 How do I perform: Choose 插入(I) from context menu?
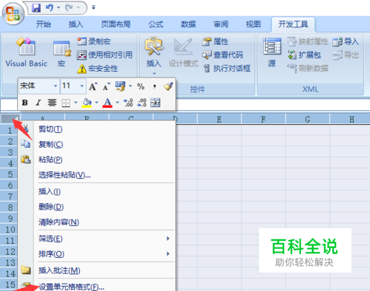click(97, 191)
